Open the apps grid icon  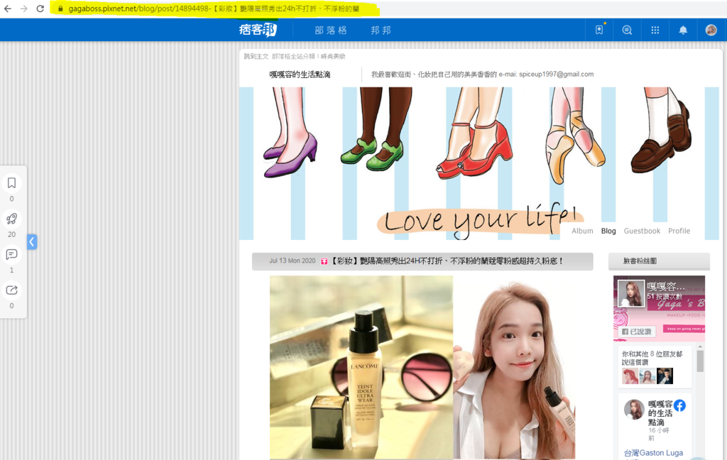(655, 30)
